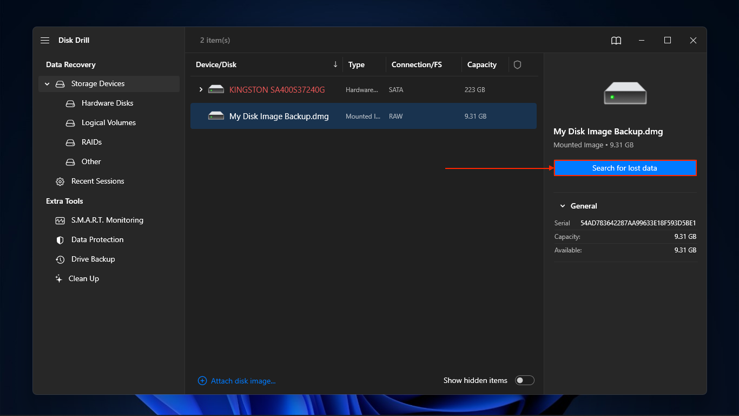Toggle the Show hidden items switch
Image resolution: width=739 pixels, height=416 pixels.
pyautogui.click(x=524, y=380)
